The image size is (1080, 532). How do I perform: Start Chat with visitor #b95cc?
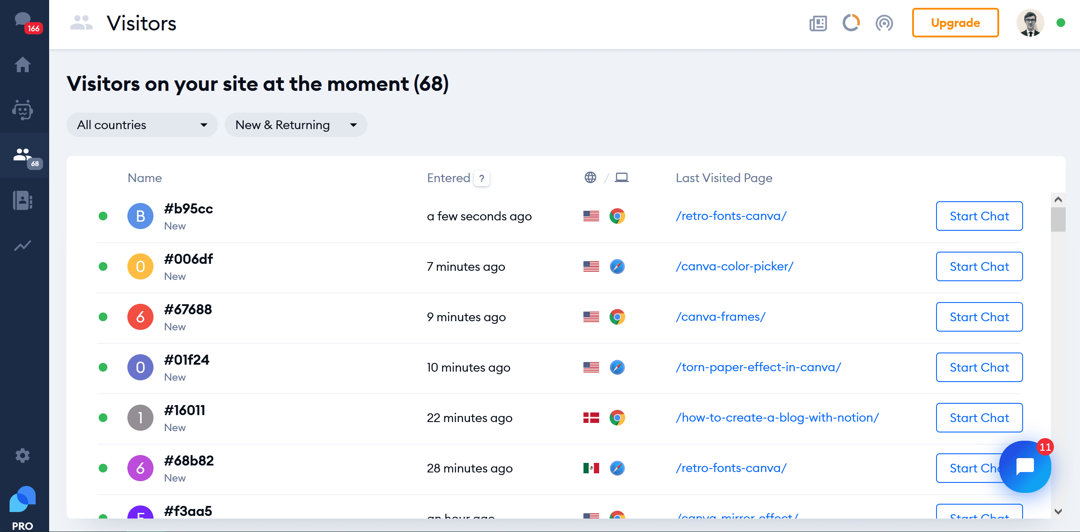click(x=979, y=216)
